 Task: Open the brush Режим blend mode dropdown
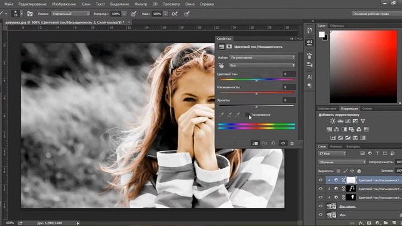click(70, 14)
